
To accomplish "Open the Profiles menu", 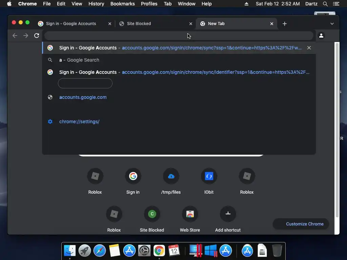I will [149, 4].
